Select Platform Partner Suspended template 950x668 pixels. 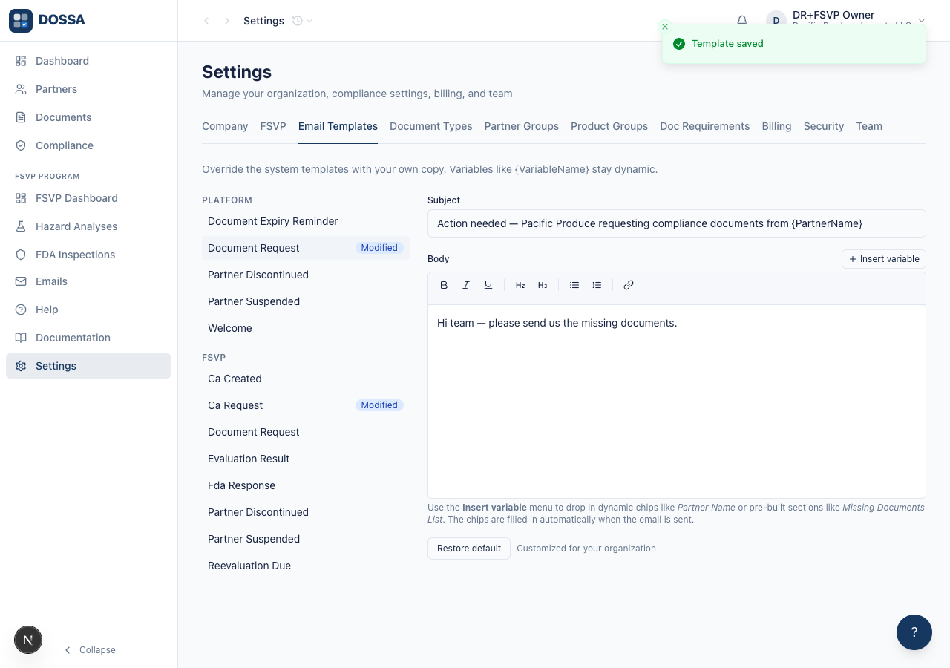point(306,301)
